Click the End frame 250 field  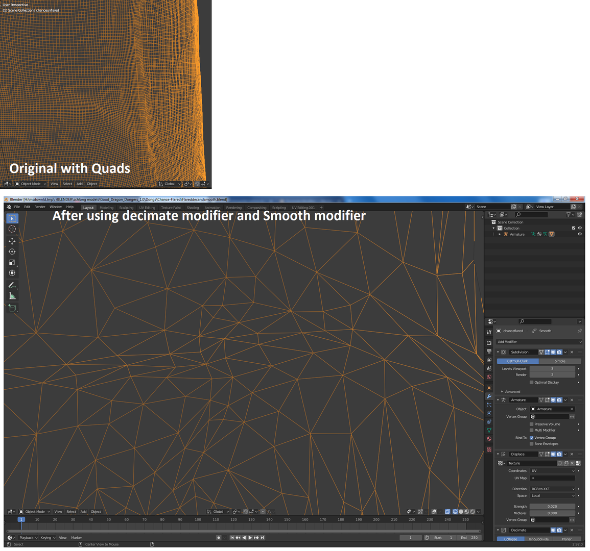[x=469, y=537]
